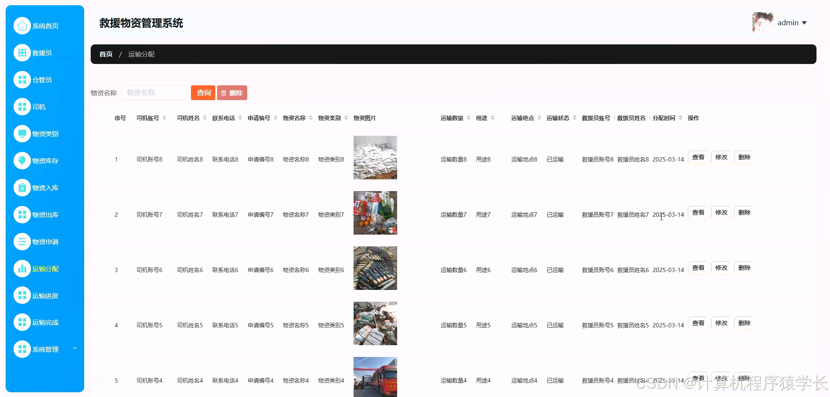Click the 物资名称5 table cell

(x=296, y=325)
